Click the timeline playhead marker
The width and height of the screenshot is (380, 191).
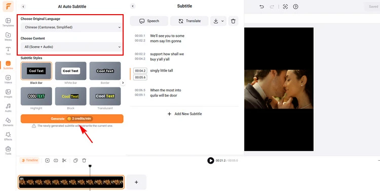(x=90, y=166)
